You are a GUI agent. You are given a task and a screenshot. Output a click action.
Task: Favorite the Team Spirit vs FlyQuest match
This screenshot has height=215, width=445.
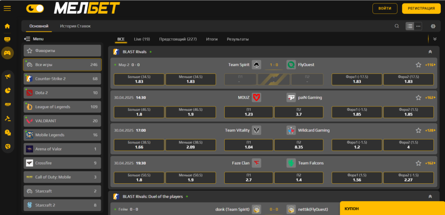click(x=418, y=65)
